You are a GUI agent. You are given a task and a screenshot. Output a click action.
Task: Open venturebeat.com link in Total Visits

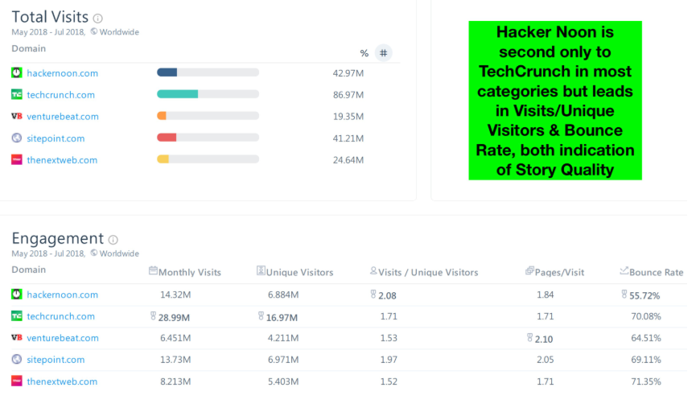click(63, 117)
